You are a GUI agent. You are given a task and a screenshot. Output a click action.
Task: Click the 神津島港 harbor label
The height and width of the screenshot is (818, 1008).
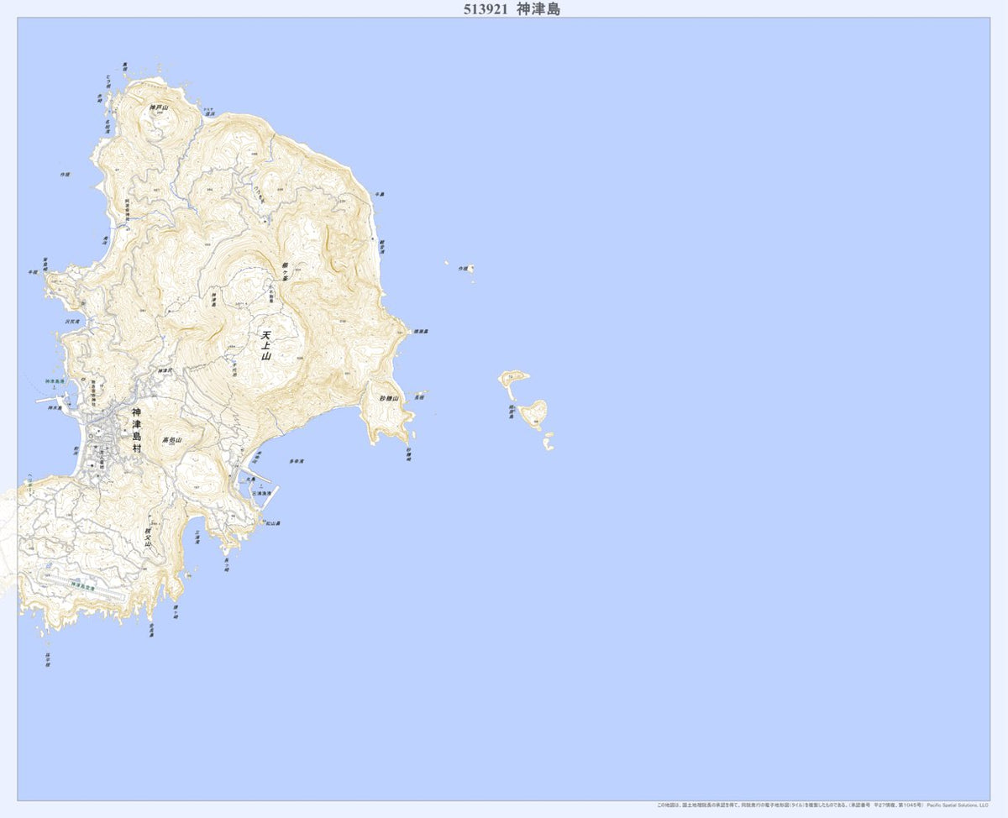click(x=54, y=382)
